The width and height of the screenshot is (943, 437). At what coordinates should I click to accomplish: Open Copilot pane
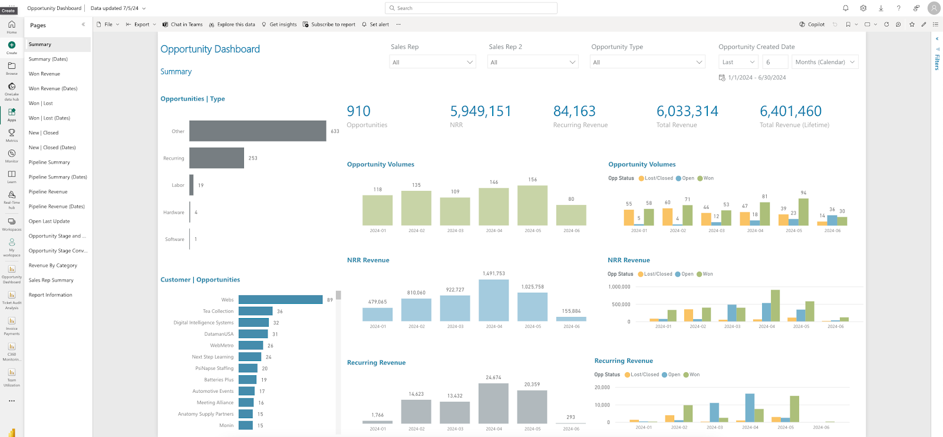coord(812,24)
